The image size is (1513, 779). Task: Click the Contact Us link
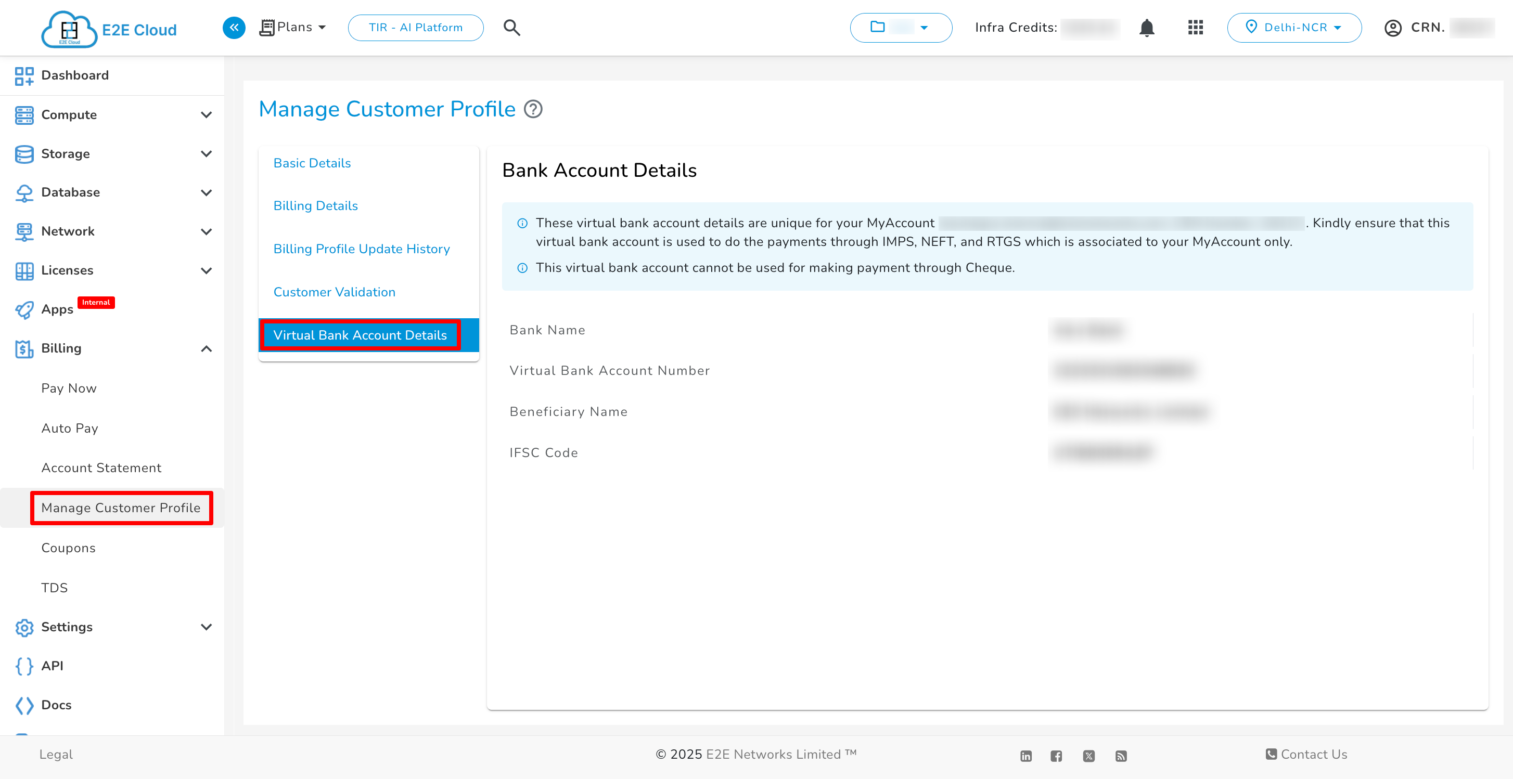click(1306, 755)
